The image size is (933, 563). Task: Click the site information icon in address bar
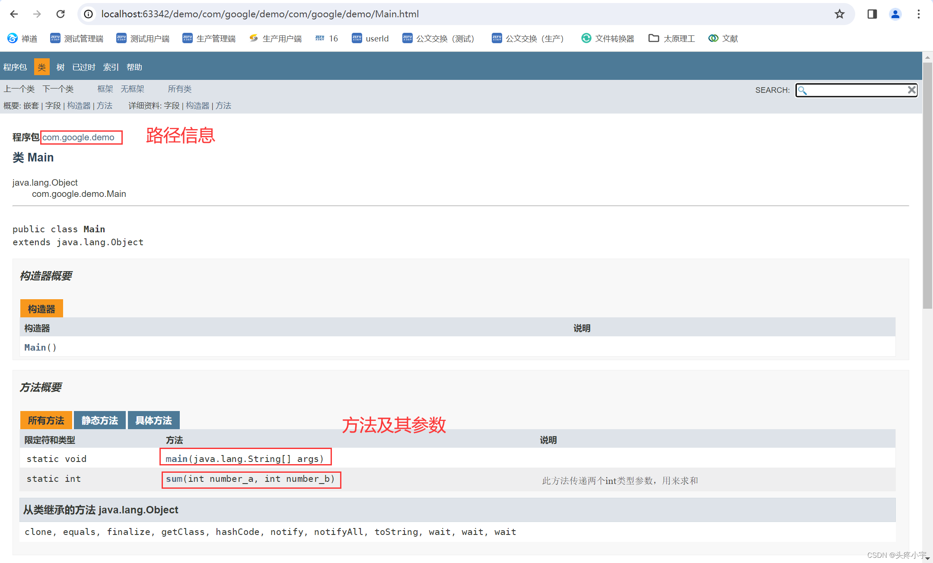pyautogui.click(x=89, y=14)
